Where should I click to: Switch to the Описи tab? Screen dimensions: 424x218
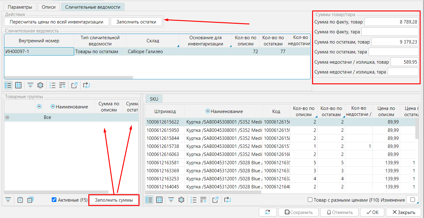[49, 7]
